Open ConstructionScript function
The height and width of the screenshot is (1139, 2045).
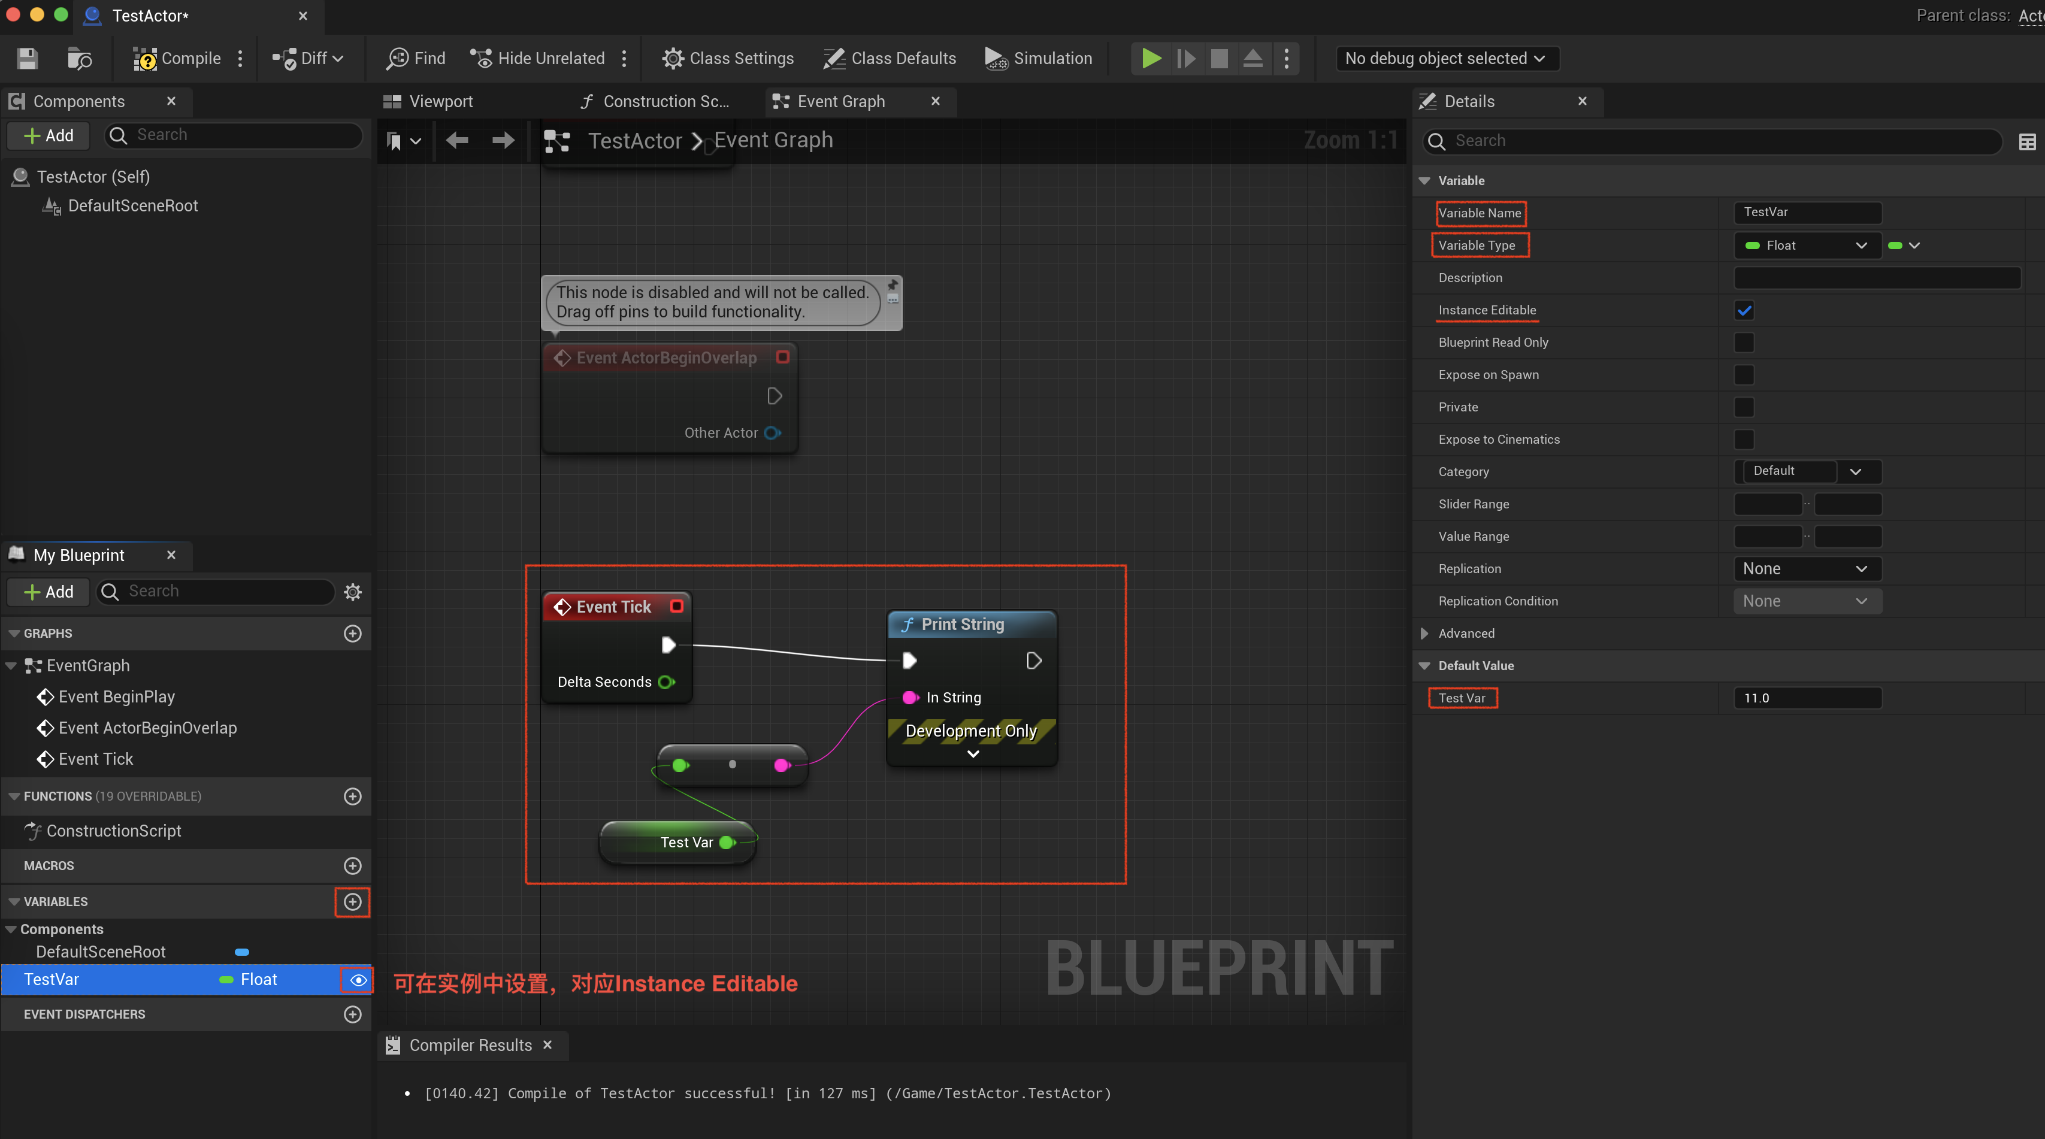click(x=114, y=831)
